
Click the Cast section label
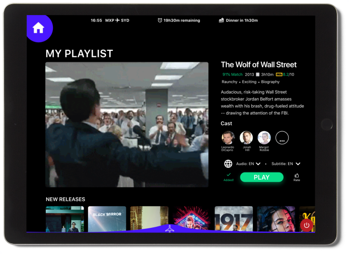226,123
